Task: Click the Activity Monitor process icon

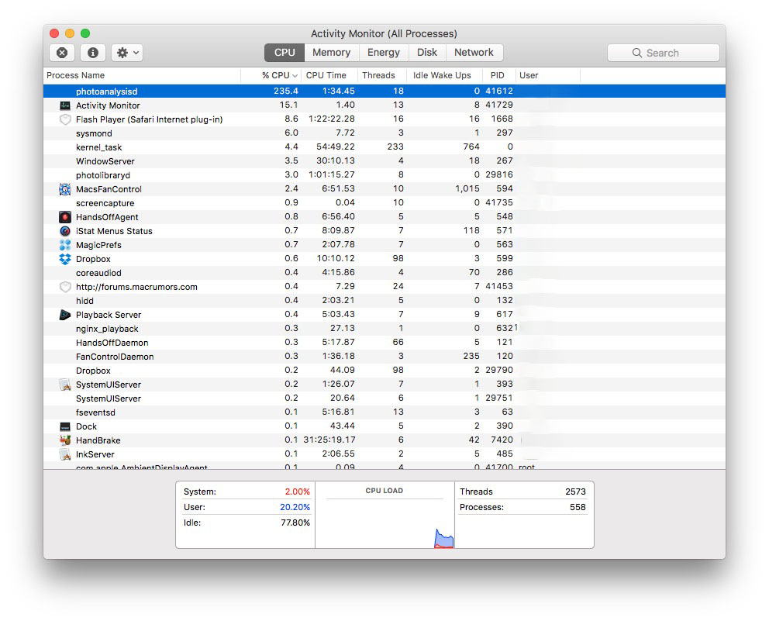Action: [x=65, y=105]
